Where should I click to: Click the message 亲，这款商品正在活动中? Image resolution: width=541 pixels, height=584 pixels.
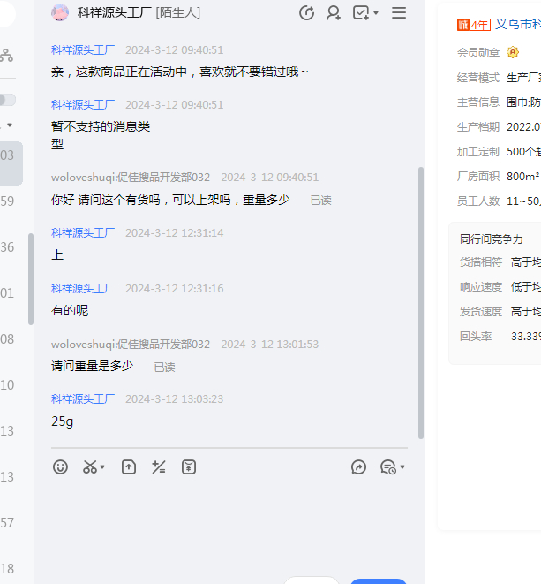coord(180,72)
